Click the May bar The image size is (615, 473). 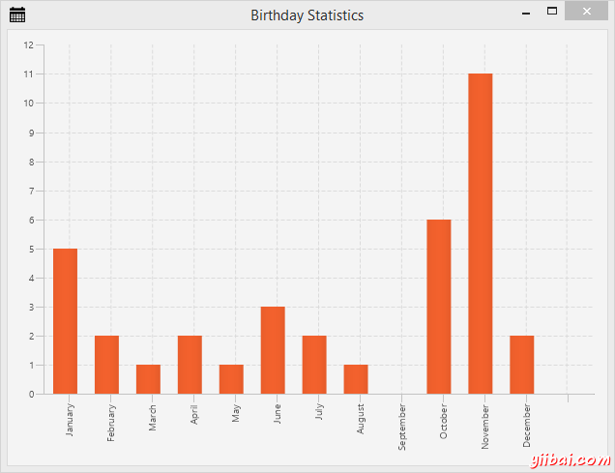point(231,379)
